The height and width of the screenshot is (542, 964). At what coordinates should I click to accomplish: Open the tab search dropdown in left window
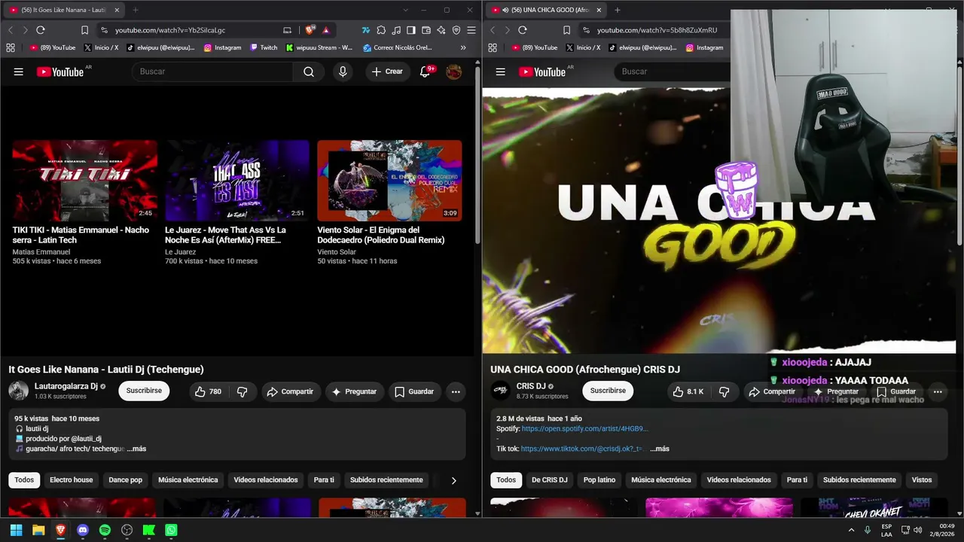(x=406, y=10)
